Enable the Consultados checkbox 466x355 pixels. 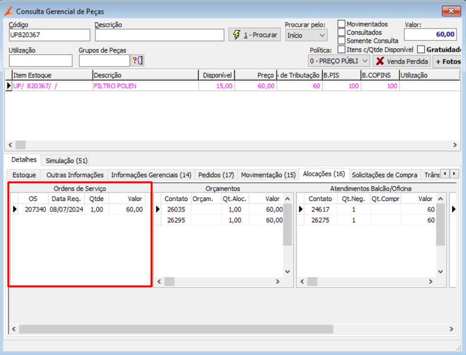342,32
